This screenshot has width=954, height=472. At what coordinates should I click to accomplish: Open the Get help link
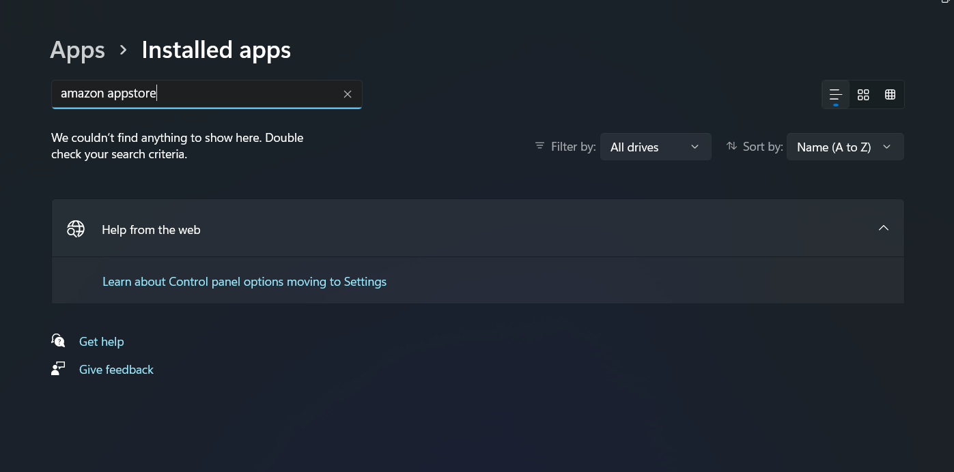101,342
